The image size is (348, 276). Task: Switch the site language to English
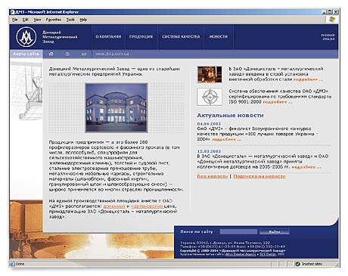tap(328, 39)
